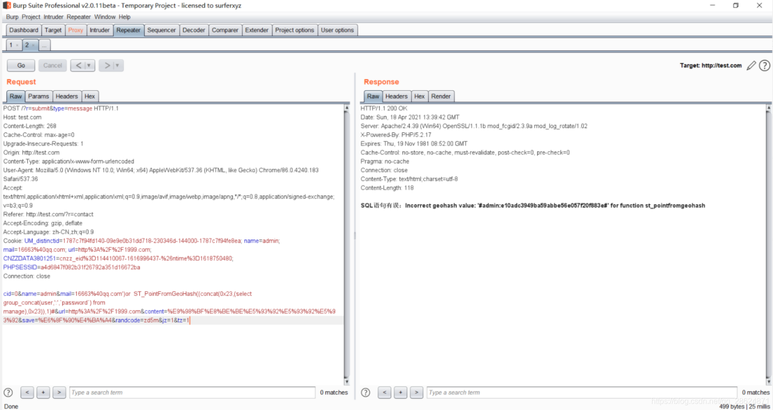Open the Window menu
Viewport: 773px width, 410px height.
[105, 17]
